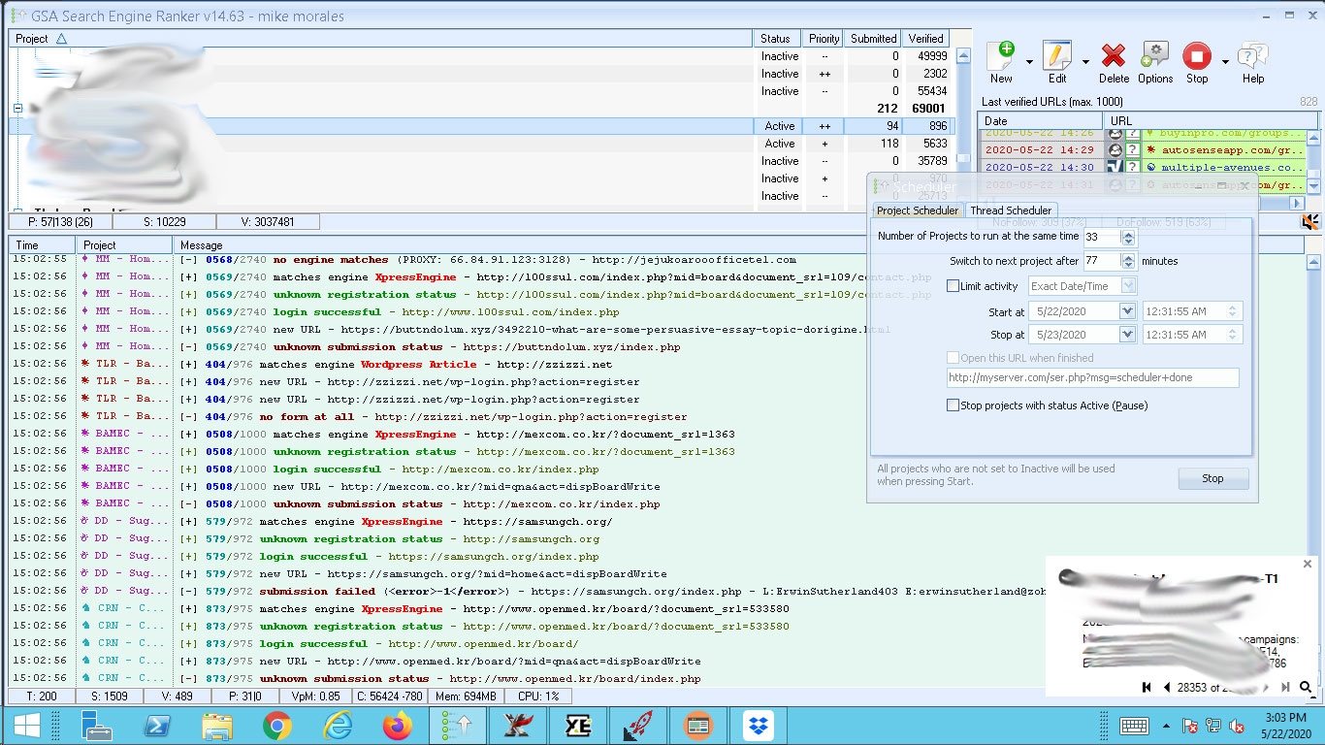Sort by the Priority column header

[824, 39]
